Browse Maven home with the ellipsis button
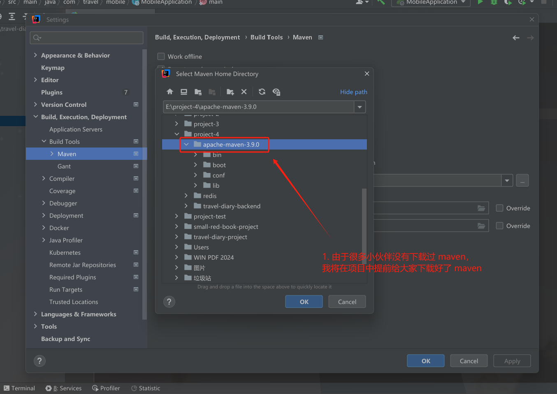This screenshot has width=557, height=394. [x=522, y=180]
